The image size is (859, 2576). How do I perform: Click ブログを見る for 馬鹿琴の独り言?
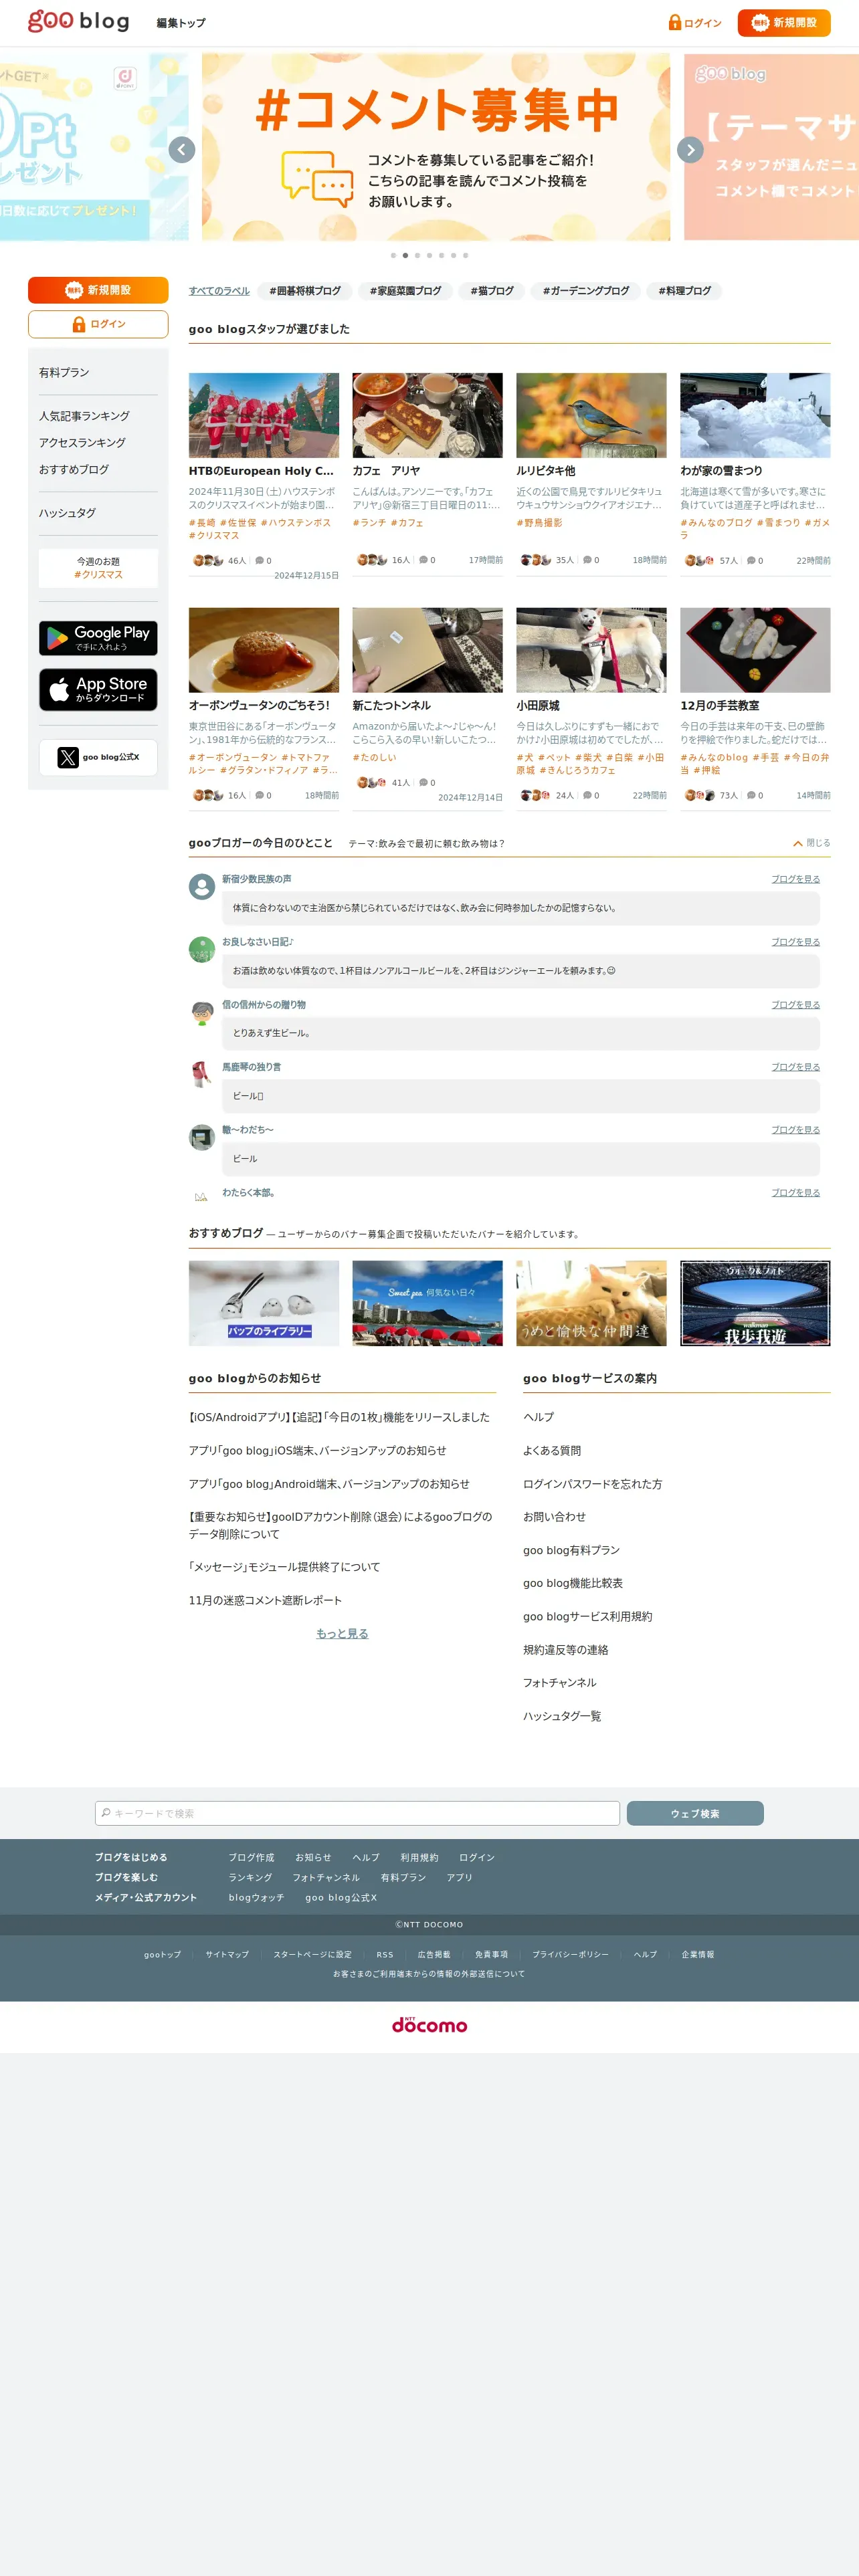click(x=795, y=1067)
